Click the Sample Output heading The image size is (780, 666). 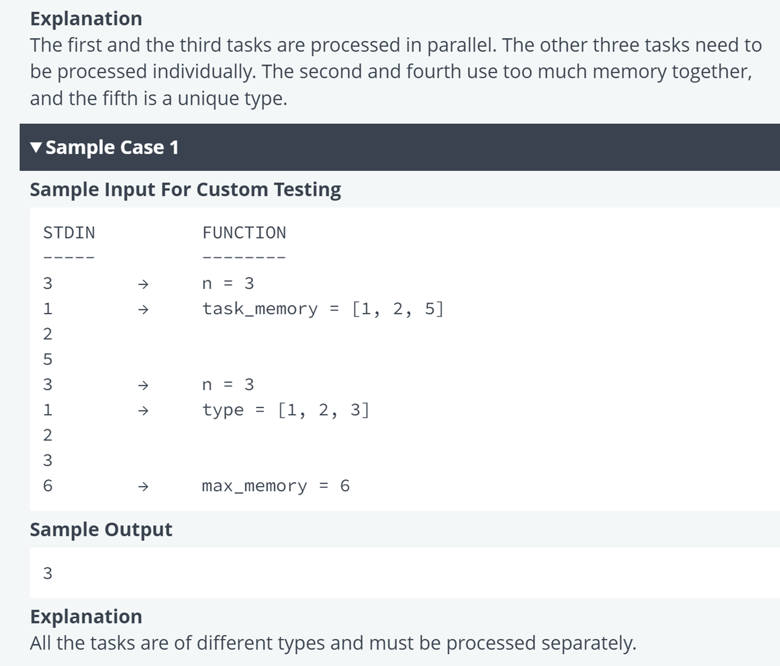(x=101, y=529)
